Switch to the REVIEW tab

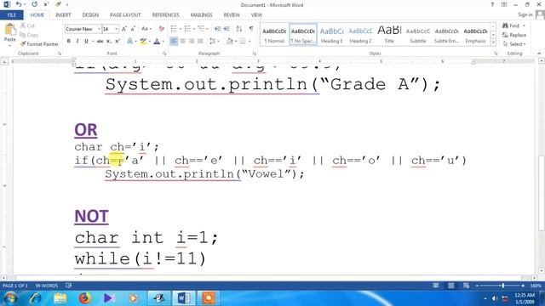pyautogui.click(x=232, y=15)
